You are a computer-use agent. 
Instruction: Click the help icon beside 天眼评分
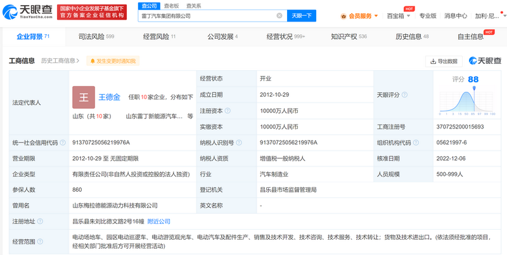[x=404, y=95]
